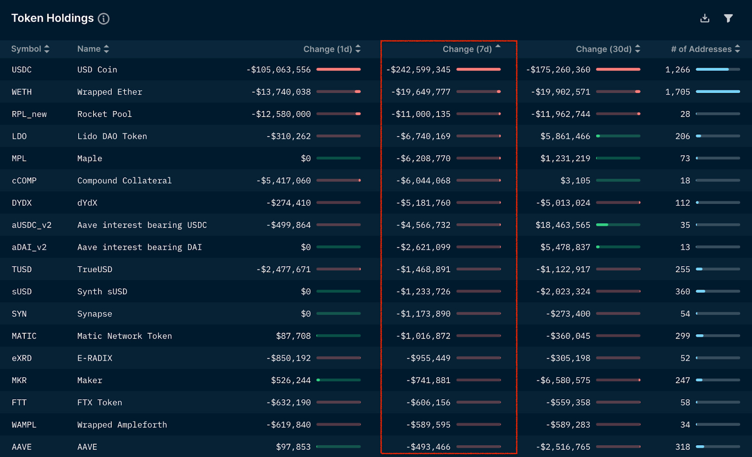Select the cCOMP symbol cell
Viewport: 752px width, 457px height.
point(24,181)
